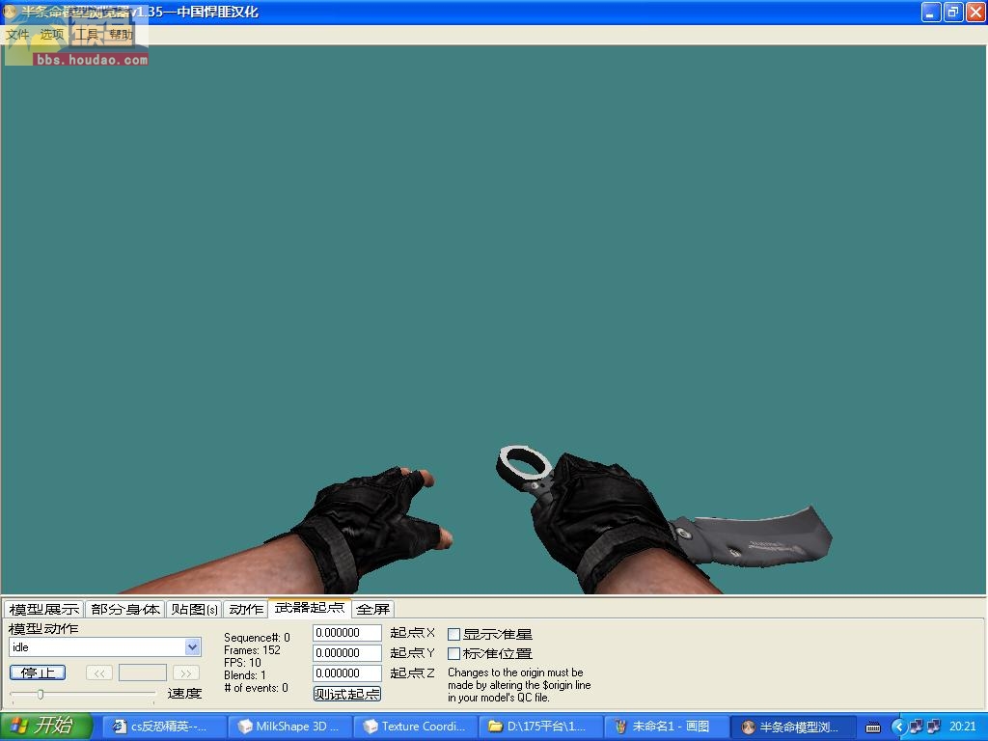Screen dimensions: 988x741
Task: Expand hidden system tray icons chevron
Action: click(898, 727)
